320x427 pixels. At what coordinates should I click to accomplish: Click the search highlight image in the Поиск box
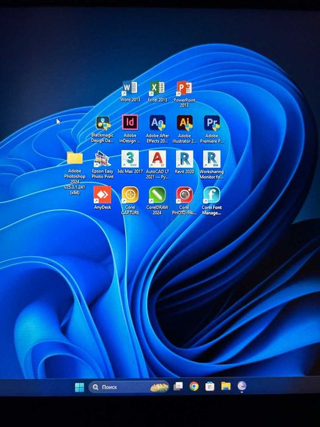pos(159,387)
